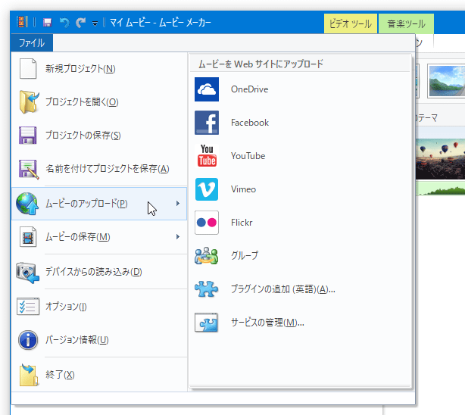
Task: Choose 終了(X) to quit
Action: point(99,375)
